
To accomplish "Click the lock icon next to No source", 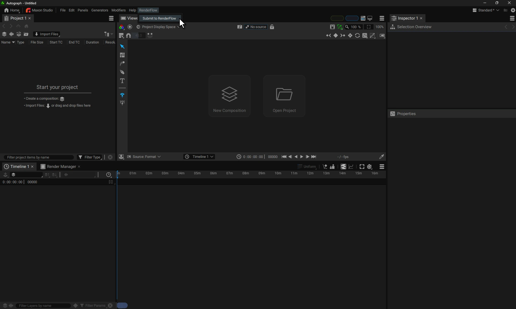I will [272, 27].
